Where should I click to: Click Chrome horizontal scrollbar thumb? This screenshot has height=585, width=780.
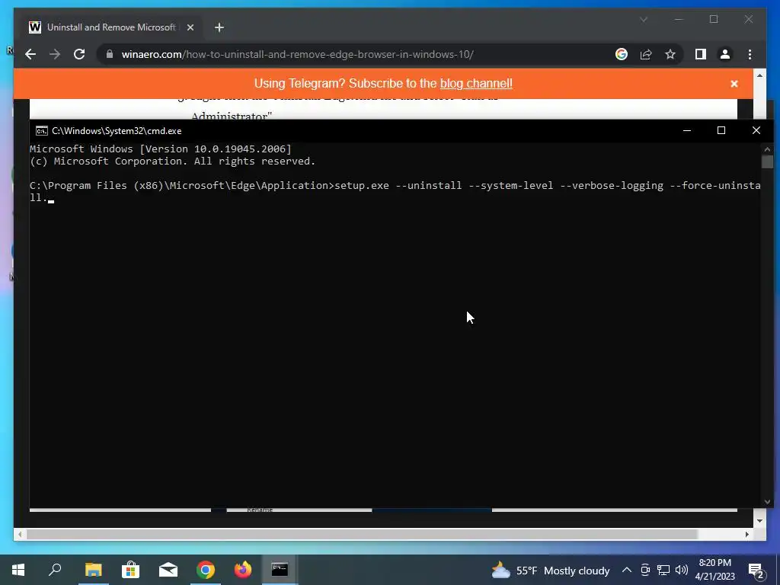tap(362, 534)
